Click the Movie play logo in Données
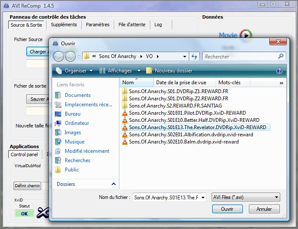The height and width of the screenshot is (229, 298). point(235,34)
